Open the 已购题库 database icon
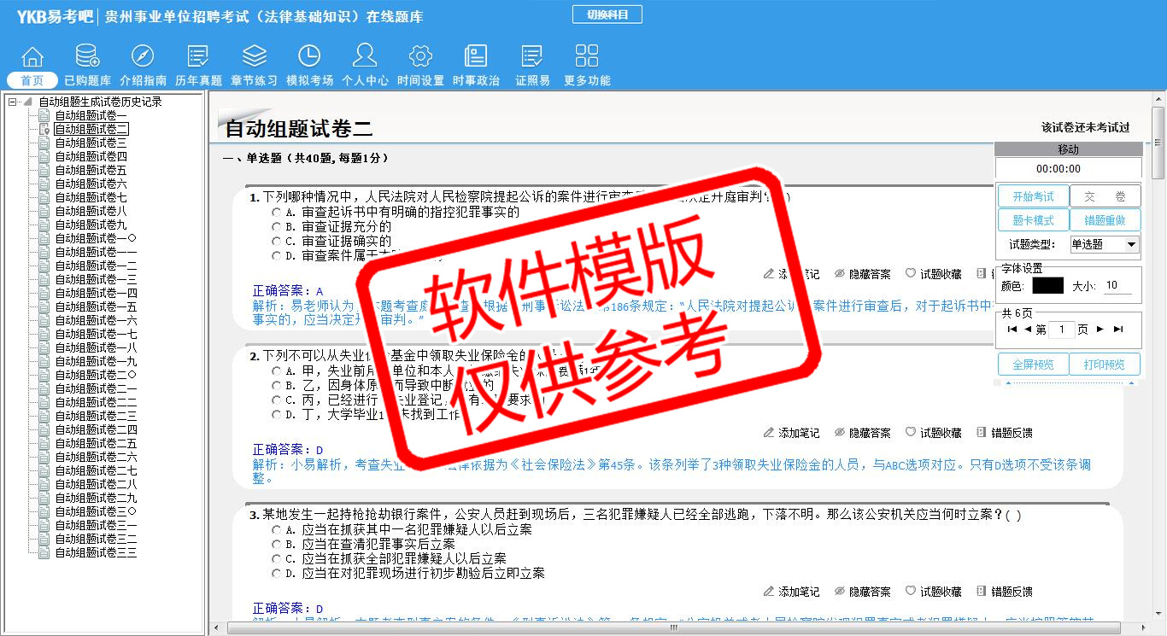Screen dimensions: 1167x636 coord(87,57)
